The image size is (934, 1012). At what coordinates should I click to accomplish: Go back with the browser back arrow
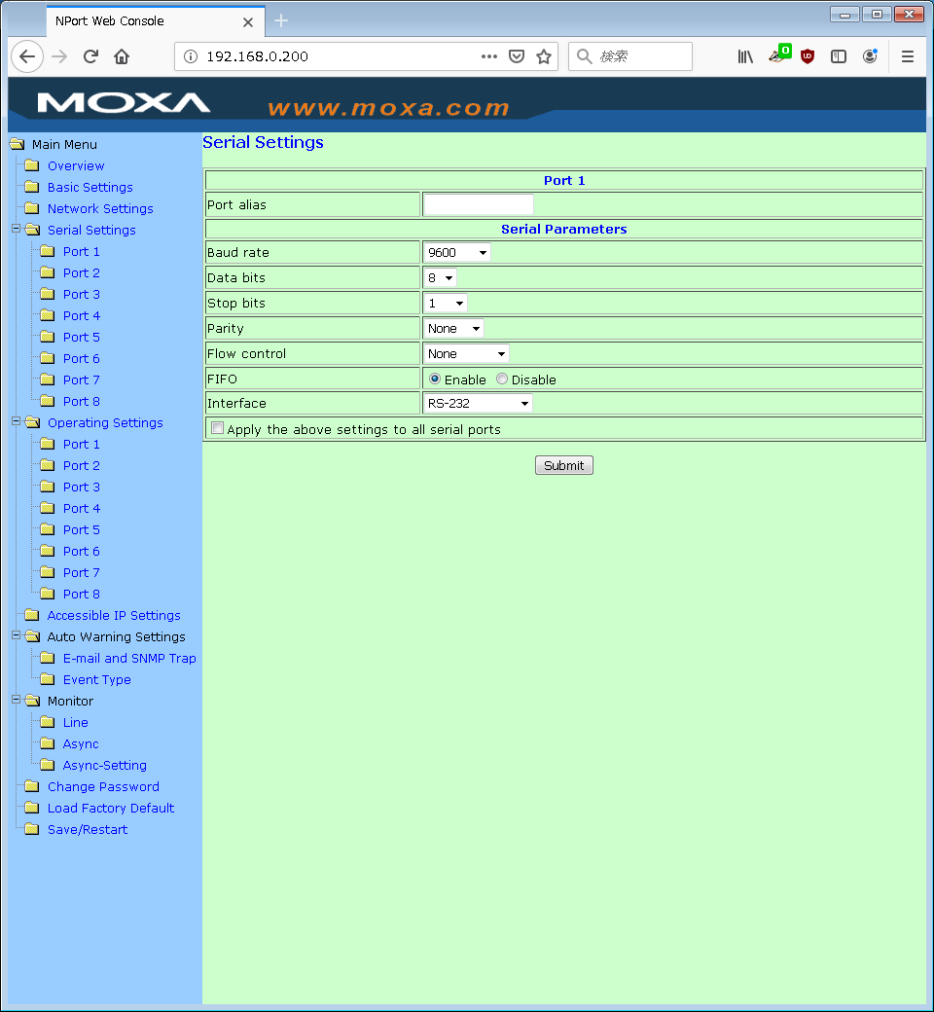click(27, 56)
